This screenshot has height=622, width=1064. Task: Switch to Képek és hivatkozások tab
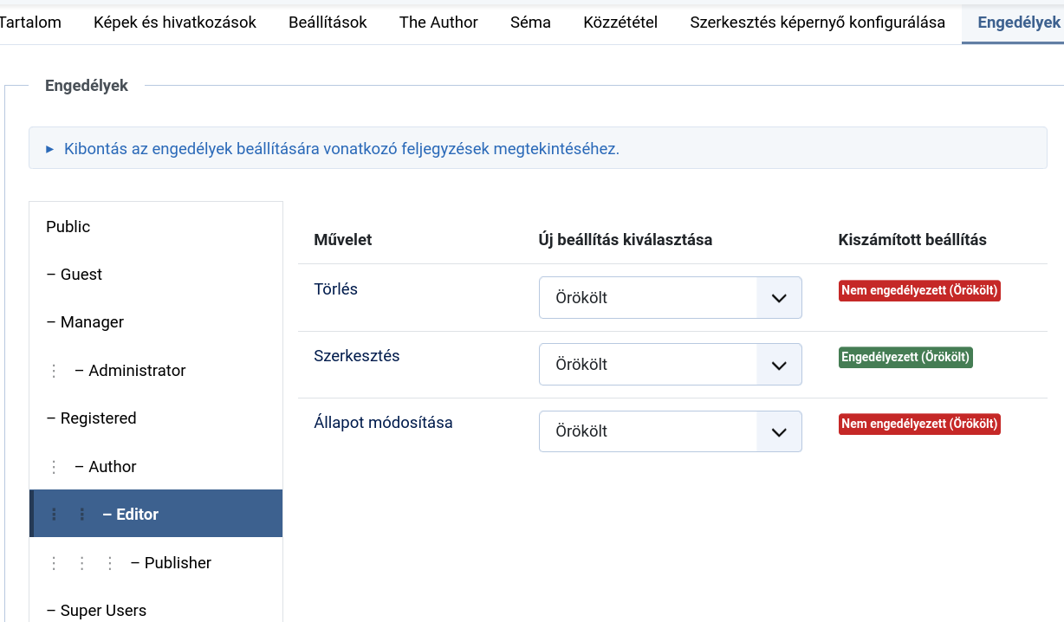click(x=175, y=23)
